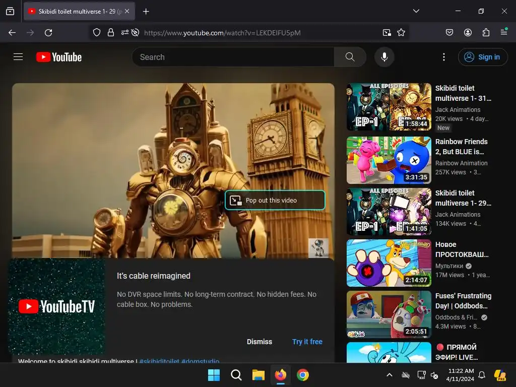This screenshot has height=387, width=516.
Task: Open YouTube settings three-dot menu
Action: tap(443, 57)
